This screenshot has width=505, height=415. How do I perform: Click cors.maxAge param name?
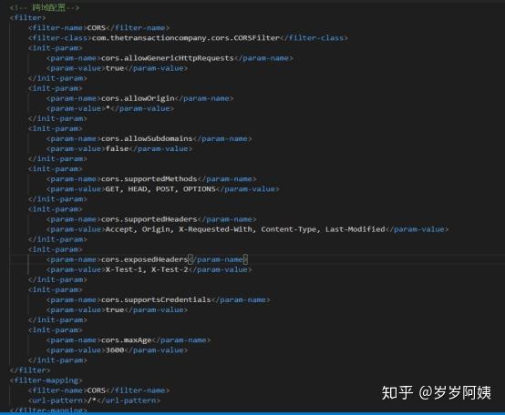pyautogui.click(x=126, y=340)
